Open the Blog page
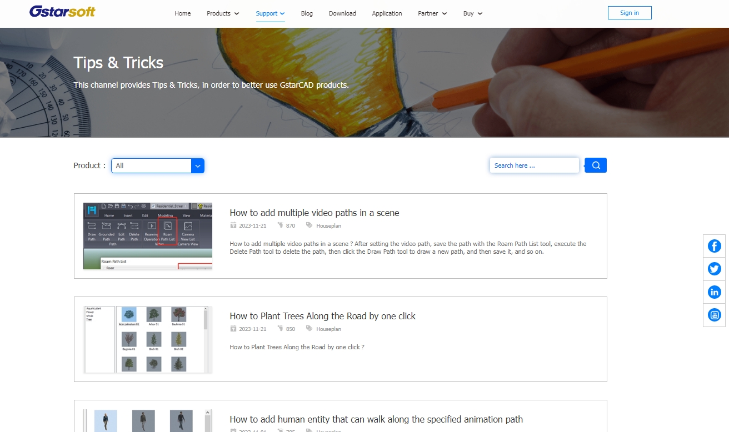This screenshot has width=729, height=432. coord(307,13)
